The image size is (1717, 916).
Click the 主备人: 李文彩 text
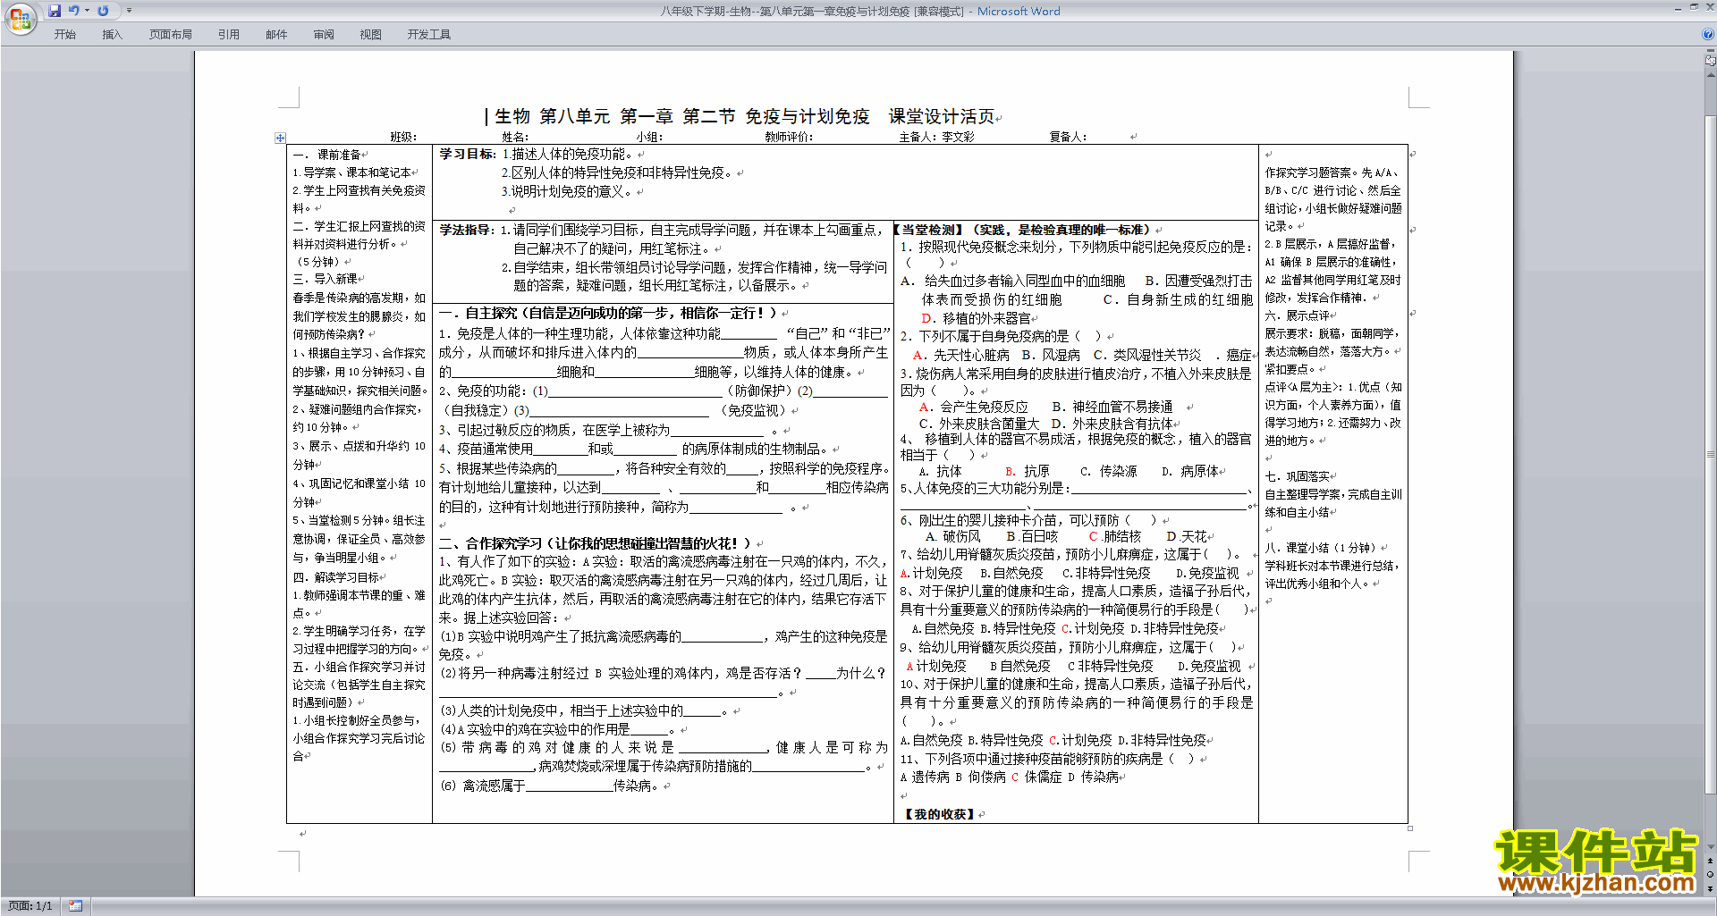[x=936, y=137]
